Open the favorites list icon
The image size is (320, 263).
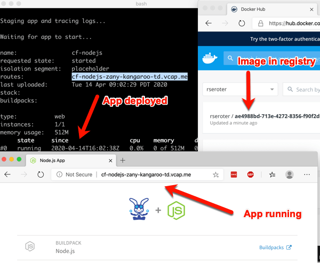click(271, 174)
